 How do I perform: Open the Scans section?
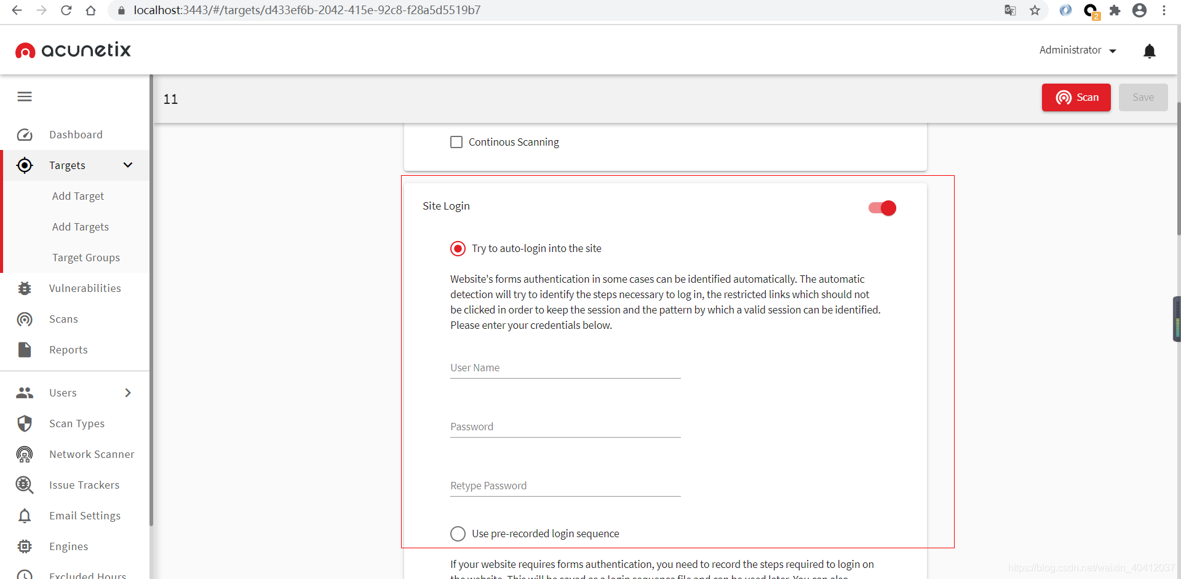[x=63, y=319]
